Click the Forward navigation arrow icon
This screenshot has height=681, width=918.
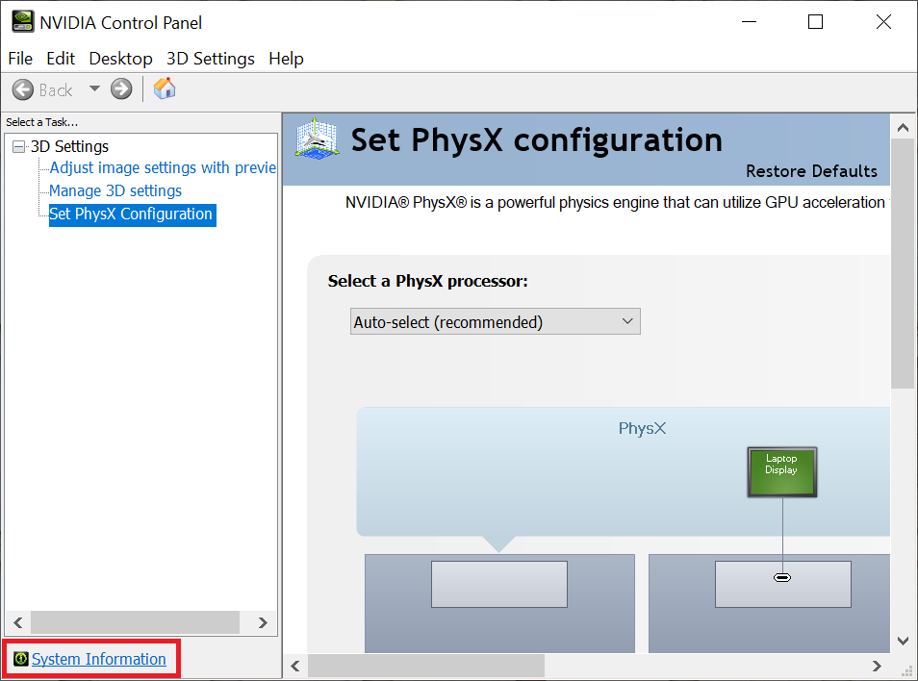121,88
